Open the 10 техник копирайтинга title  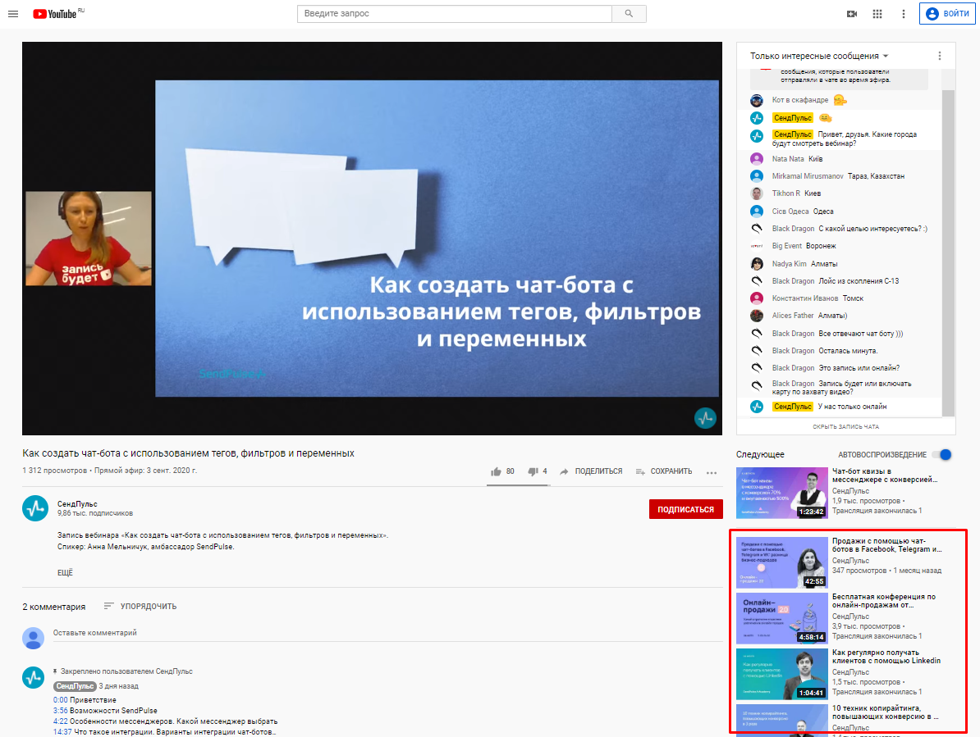click(x=885, y=712)
